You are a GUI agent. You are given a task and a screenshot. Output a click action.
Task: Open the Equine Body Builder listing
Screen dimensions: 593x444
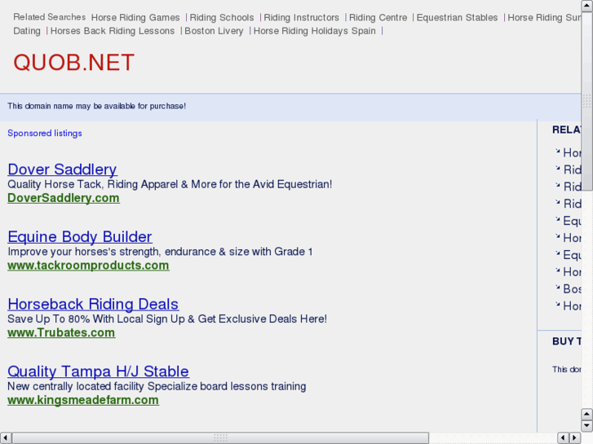click(x=80, y=237)
